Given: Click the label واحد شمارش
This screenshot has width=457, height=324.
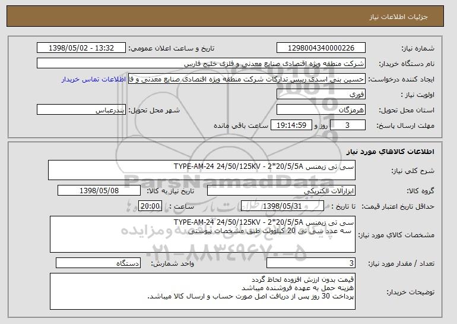Looking at the screenshot, I should (172, 263).
